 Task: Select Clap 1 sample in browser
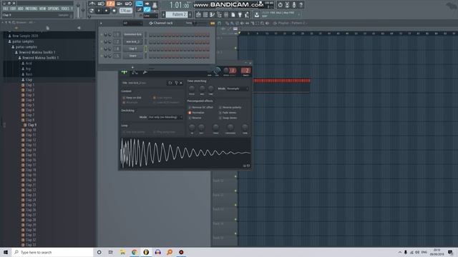[x=29, y=85]
